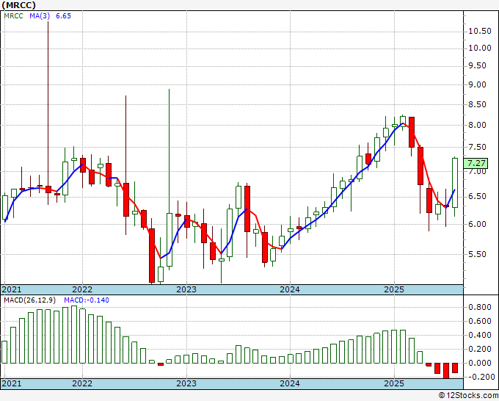Click 2025 on the MACD panel timeline

tap(394, 383)
